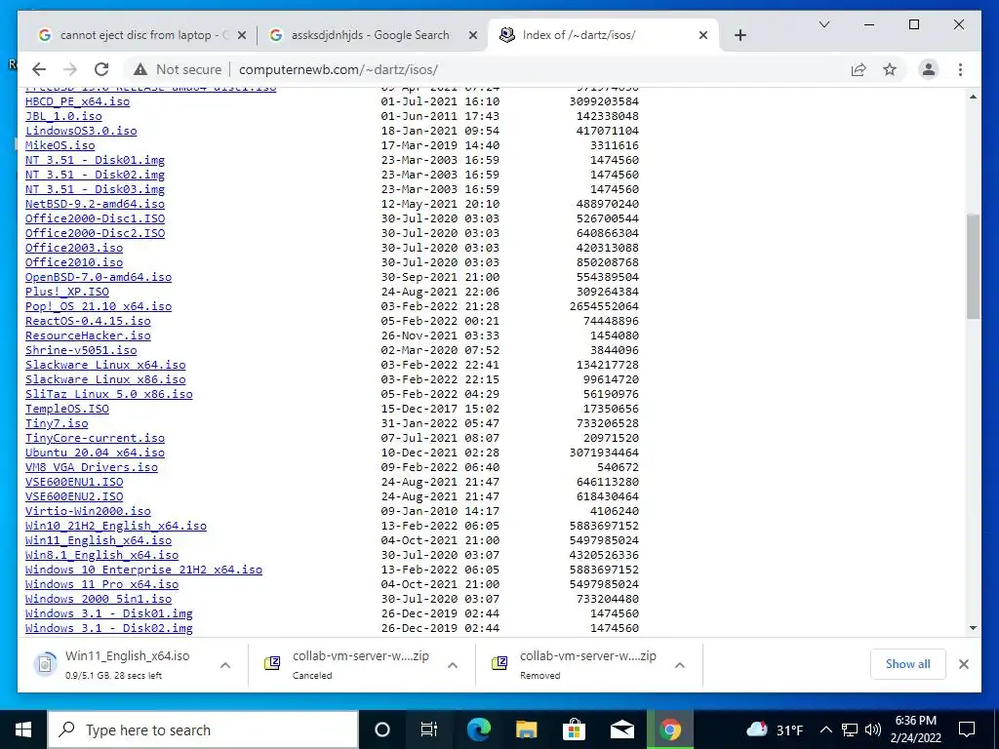The width and height of the screenshot is (999, 749).
Task: Click Win8.1_English_x64.iso link
Action: click(x=101, y=555)
